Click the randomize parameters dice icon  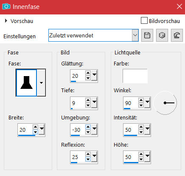point(162,35)
